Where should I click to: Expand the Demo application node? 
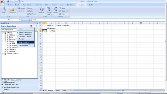(x=5, y=37)
